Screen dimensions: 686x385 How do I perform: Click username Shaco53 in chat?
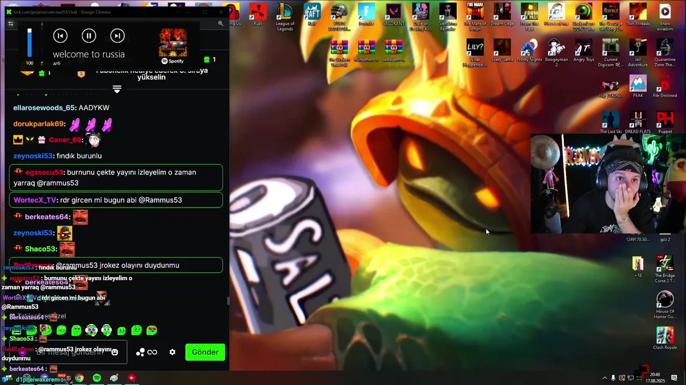tap(41, 249)
